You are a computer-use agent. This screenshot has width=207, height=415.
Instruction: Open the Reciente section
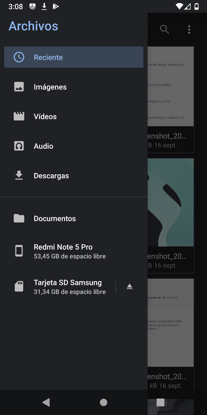[73, 57]
